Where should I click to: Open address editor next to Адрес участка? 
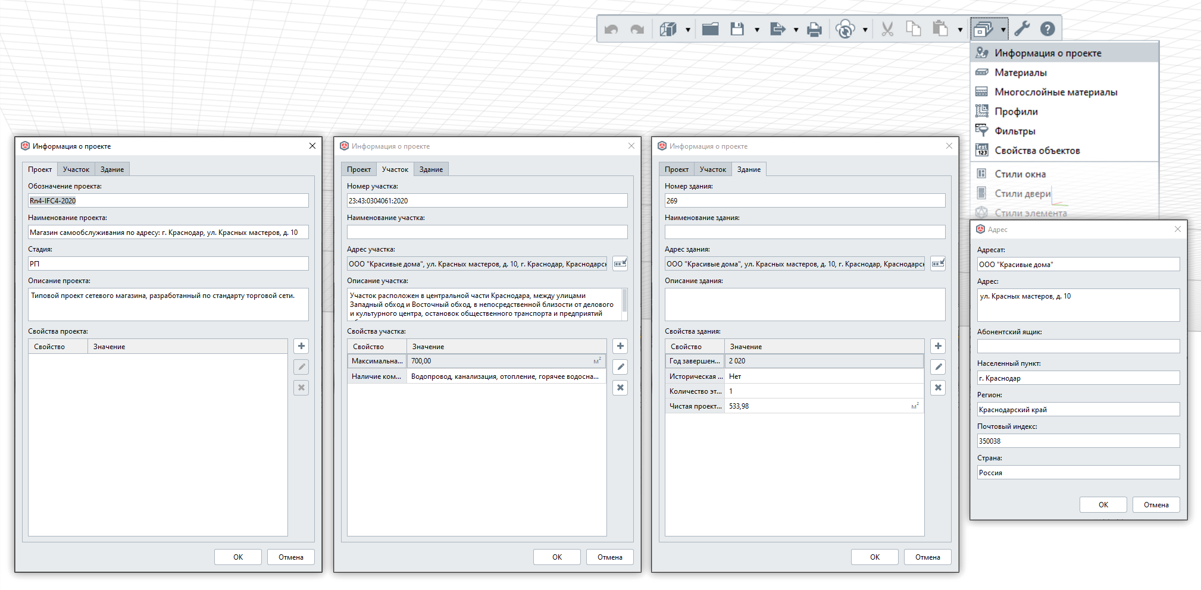point(620,263)
